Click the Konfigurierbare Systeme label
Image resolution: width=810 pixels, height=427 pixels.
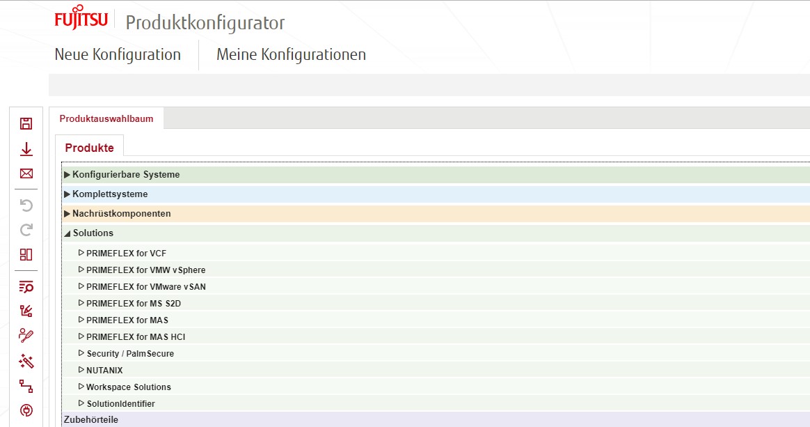pyautogui.click(x=126, y=175)
